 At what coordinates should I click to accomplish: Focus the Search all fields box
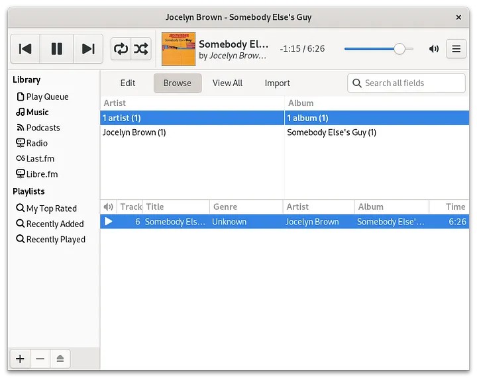[406, 83]
